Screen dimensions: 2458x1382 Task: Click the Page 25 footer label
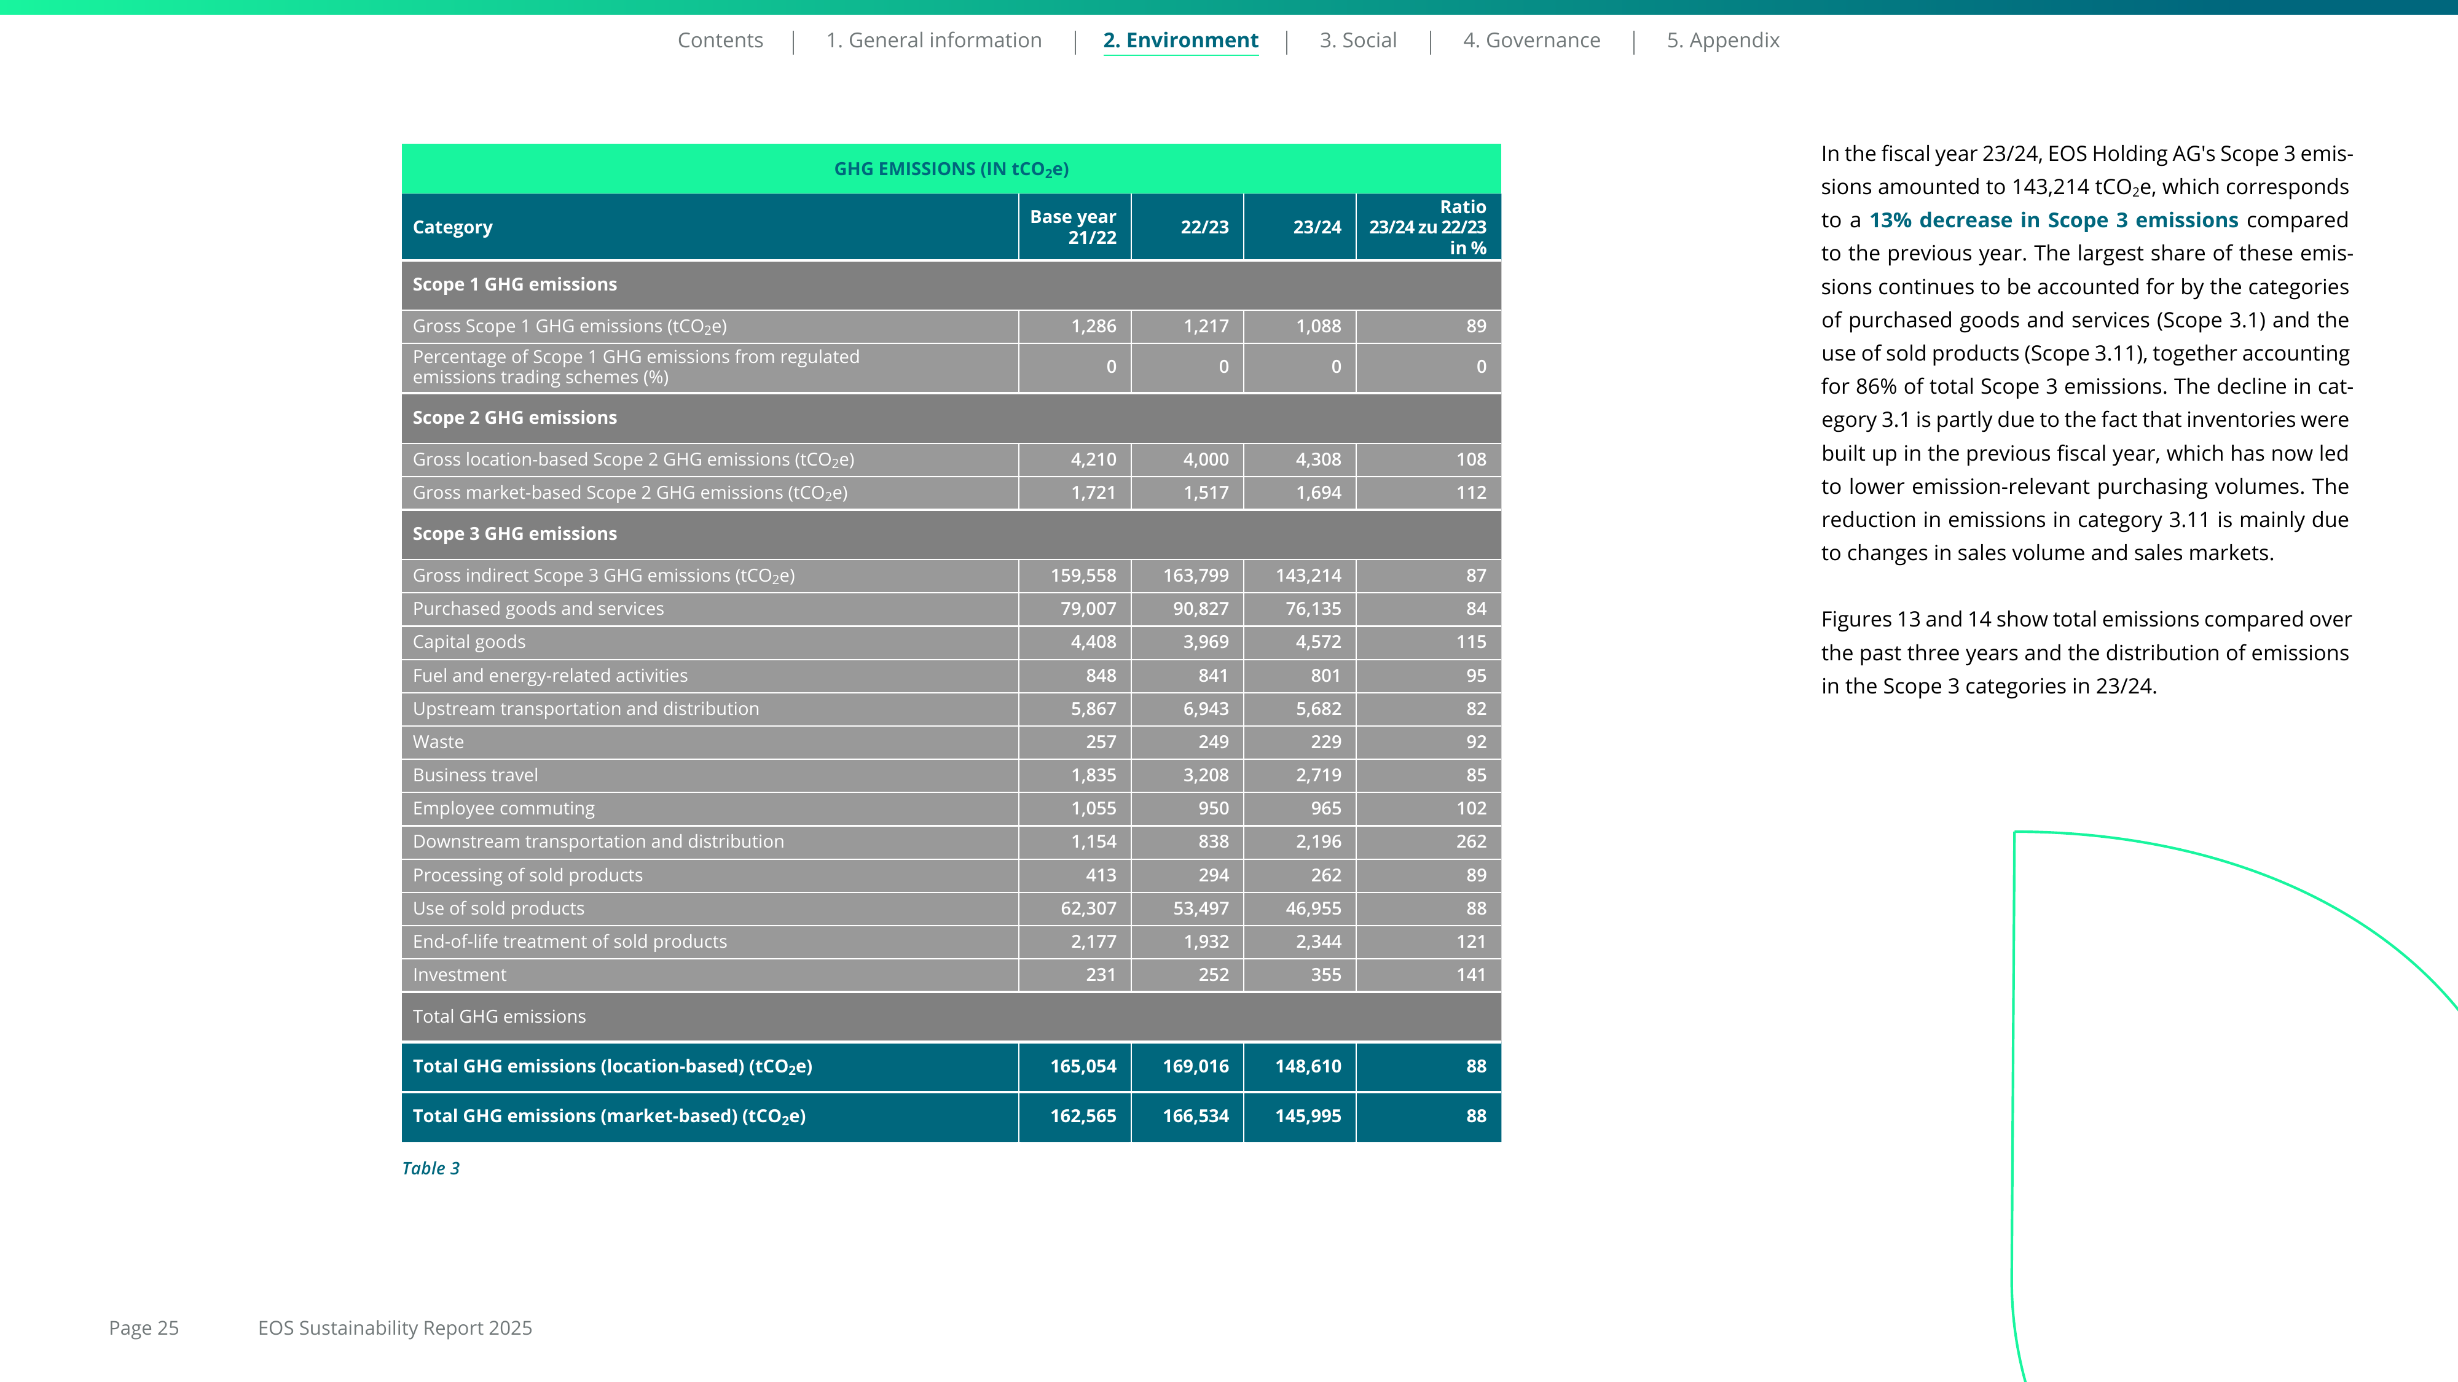(144, 1327)
